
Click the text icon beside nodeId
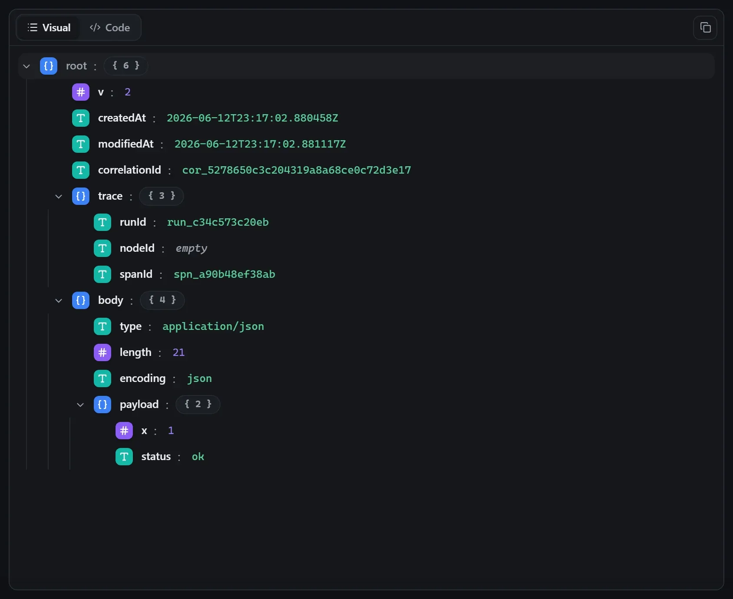coord(102,248)
